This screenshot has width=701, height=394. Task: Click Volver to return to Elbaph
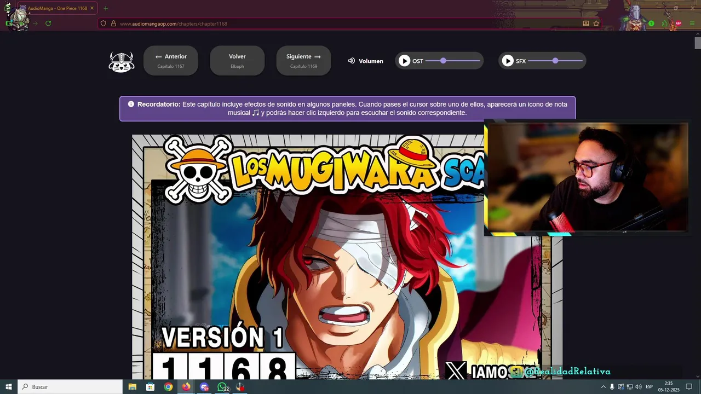point(237,61)
